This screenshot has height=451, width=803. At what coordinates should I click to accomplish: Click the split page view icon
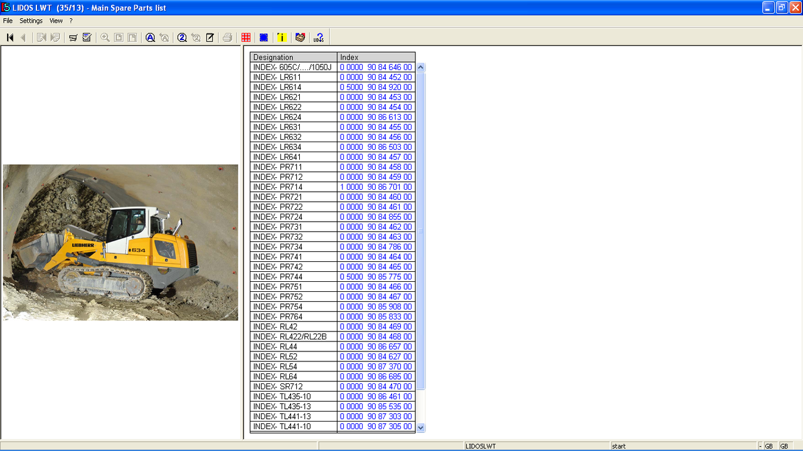(132, 38)
